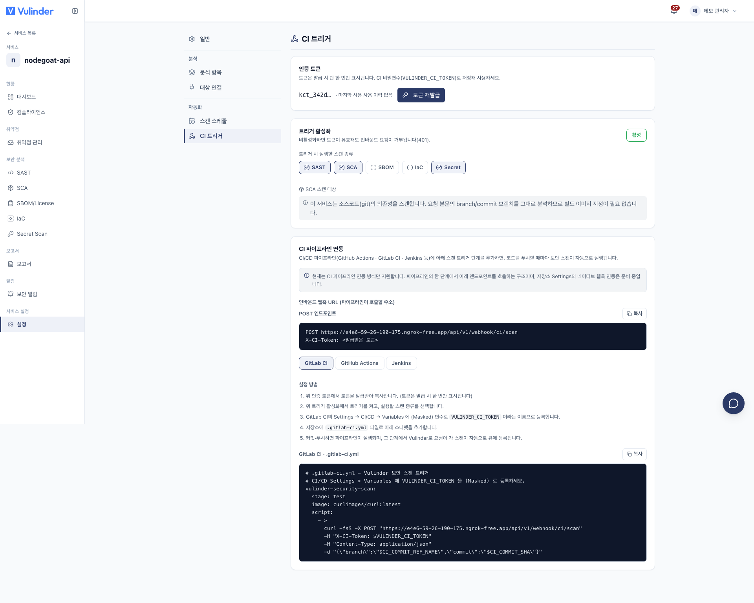The image size is (754, 603).
Task: Click the 보안 알림 bell icon
Action: 11,294
